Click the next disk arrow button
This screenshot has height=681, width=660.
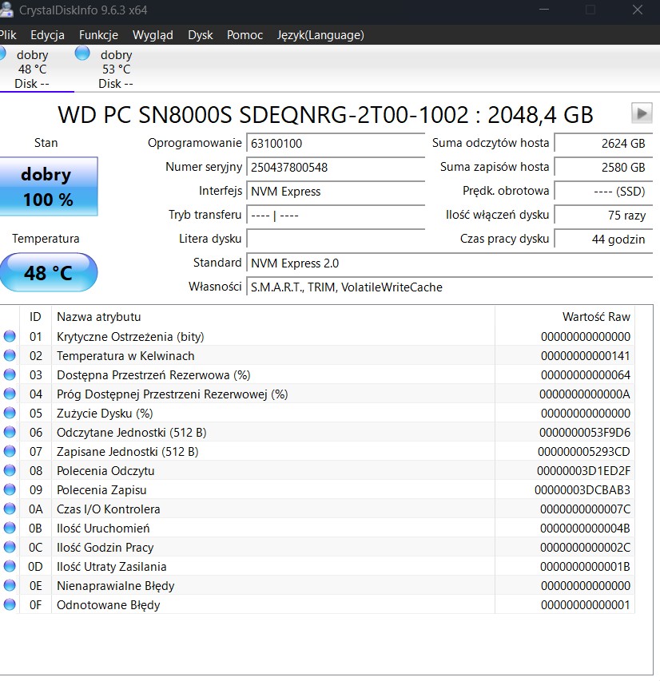[x=642, y=113]
